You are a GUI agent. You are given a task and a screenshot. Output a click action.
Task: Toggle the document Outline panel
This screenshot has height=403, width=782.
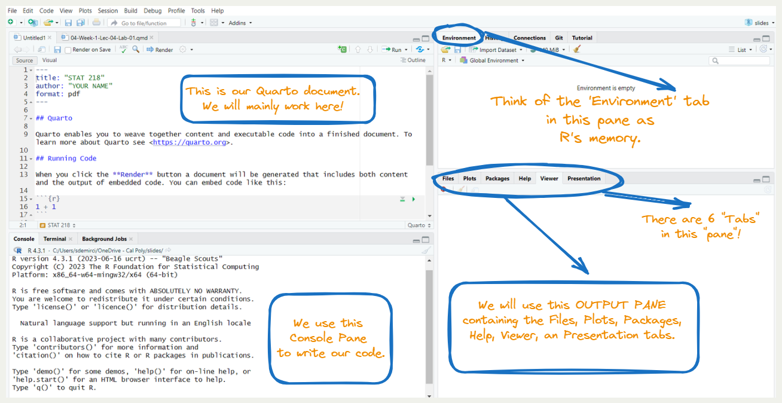tap(413, 60)
